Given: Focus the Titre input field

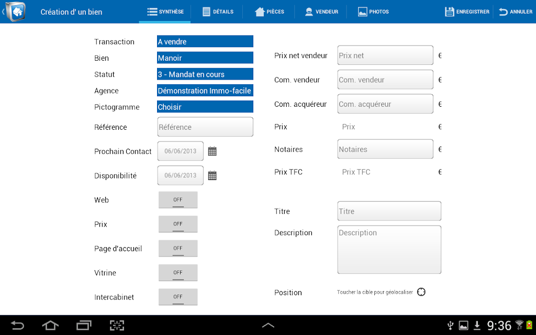Looking at the screenshot, I should tap(389, 211).
